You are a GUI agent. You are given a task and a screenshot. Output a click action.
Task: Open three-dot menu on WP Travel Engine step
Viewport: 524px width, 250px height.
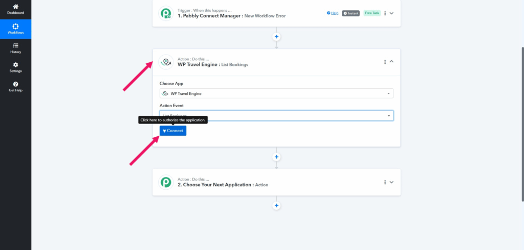385,62
